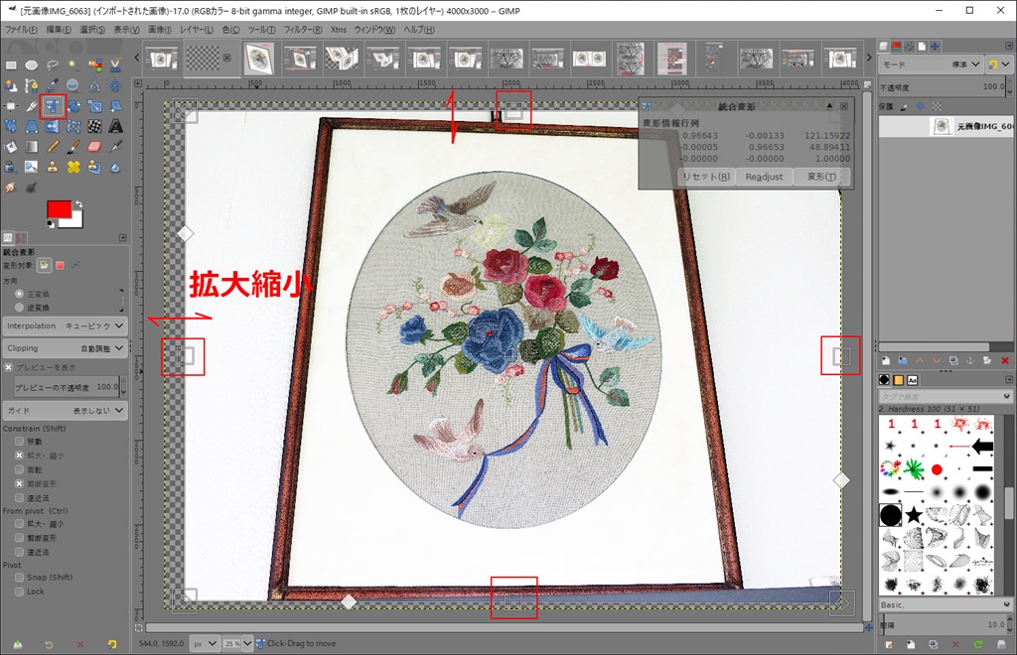Pick the Fuzzy Select magic wand tool
The height and width of the screenshot is (655, 1017).
pos(73,65)
